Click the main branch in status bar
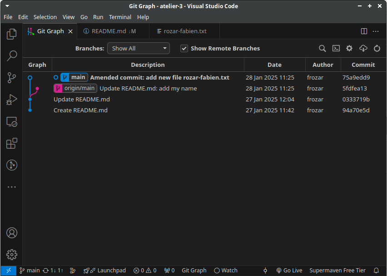The width and height of the screenshot is (387, 276). click(30, 271)
